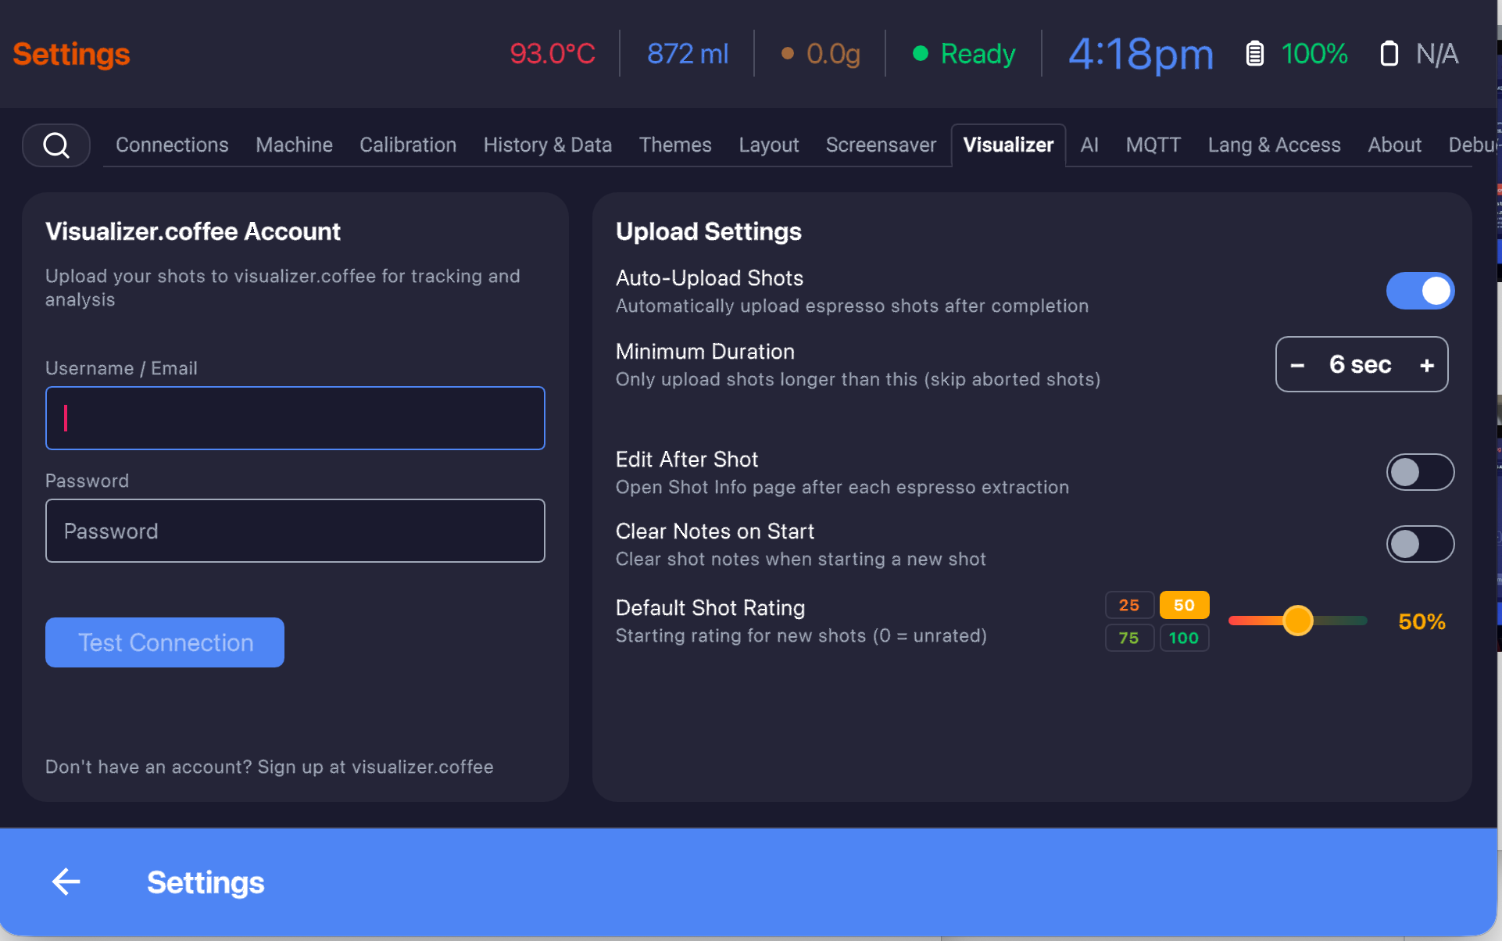The image size is (1502, 941).
Task: Click the brown weight dot beside 0.0g
Action: click(788, 53)
